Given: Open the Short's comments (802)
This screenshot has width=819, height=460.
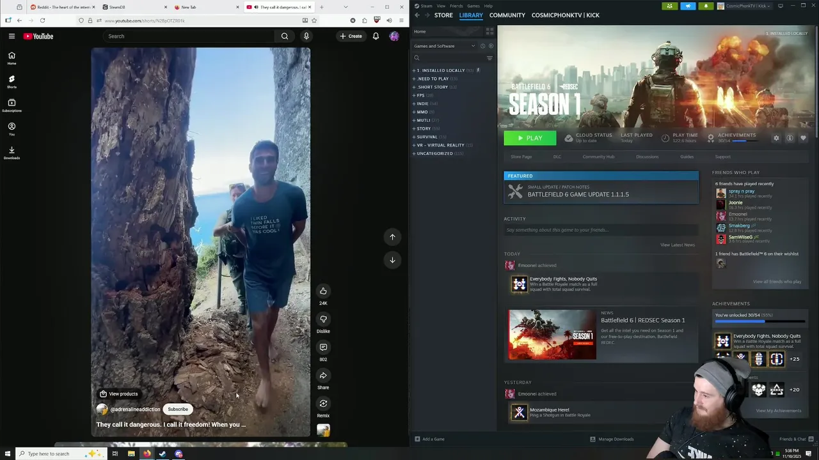Looking at the screenshot, I should 323,347.
